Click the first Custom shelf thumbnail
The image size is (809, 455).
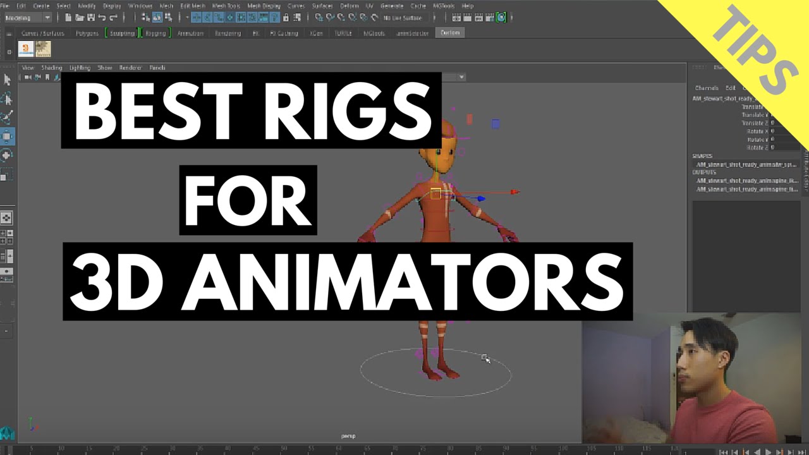(x=26, y=49)
